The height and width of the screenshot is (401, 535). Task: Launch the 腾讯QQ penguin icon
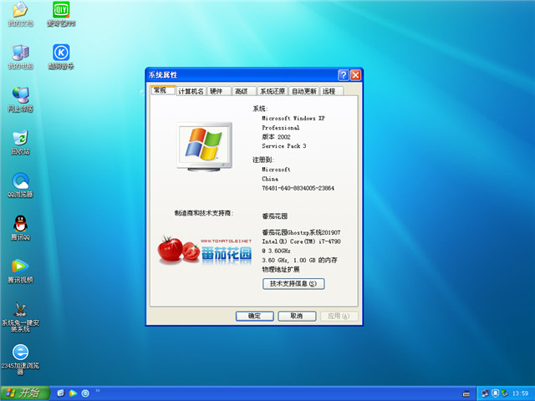point(20,228)
